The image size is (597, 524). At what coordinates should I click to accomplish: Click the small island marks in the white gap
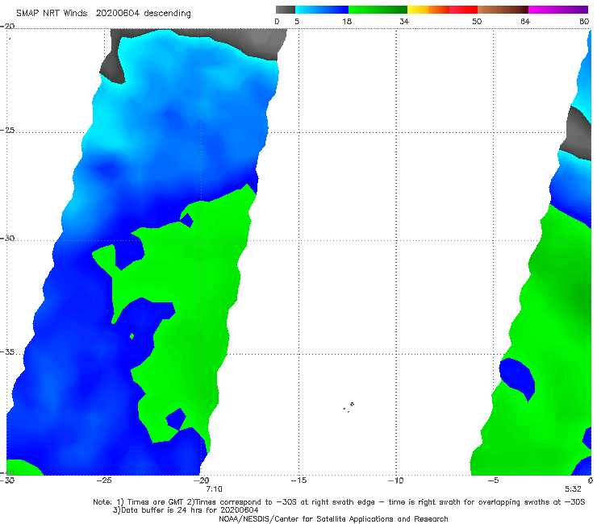click(x=349, y=407)
